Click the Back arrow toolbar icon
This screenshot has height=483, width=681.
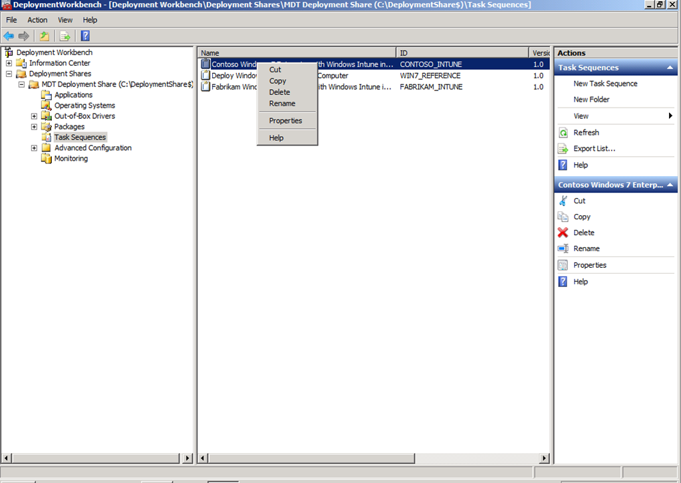point(9,36)
